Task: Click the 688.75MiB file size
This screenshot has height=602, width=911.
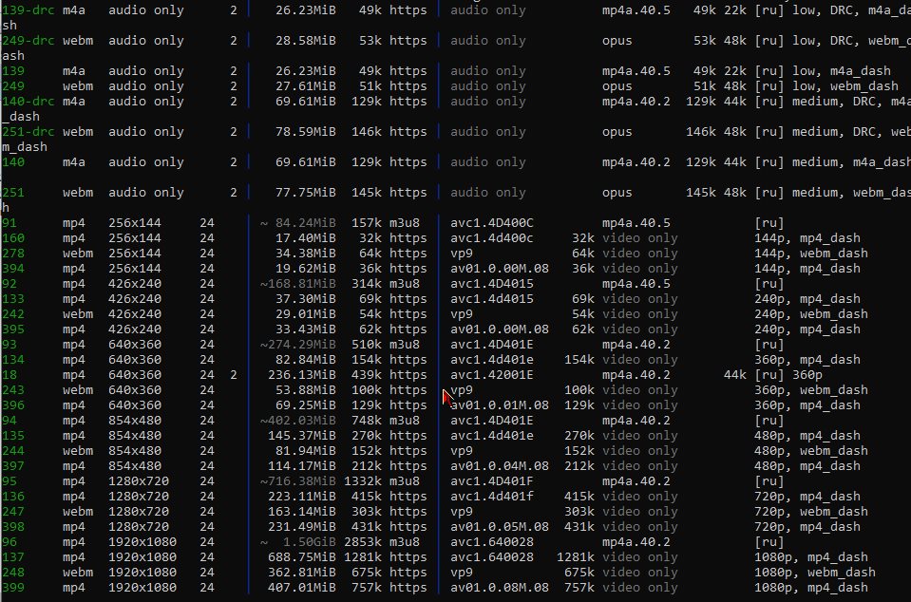Action: click(301, 557)
